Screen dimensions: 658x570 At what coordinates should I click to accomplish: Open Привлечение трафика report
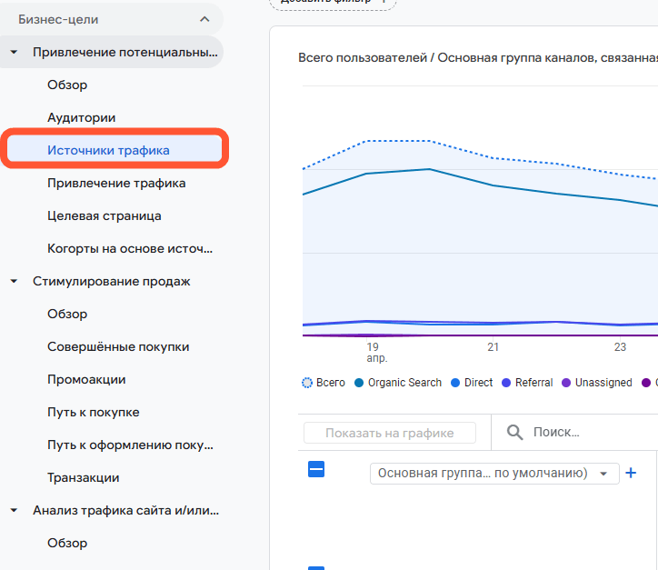[x=116, y=184]
